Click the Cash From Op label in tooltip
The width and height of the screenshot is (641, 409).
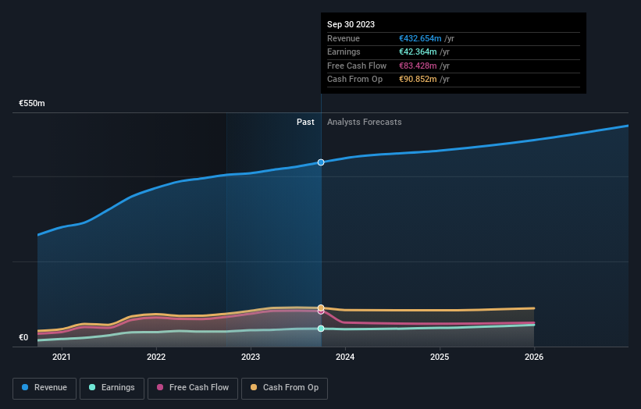click(354, 80)
